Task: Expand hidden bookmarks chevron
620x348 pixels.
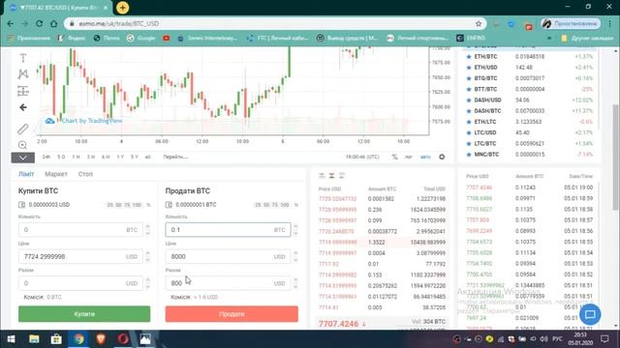Action: pos(549,38)
